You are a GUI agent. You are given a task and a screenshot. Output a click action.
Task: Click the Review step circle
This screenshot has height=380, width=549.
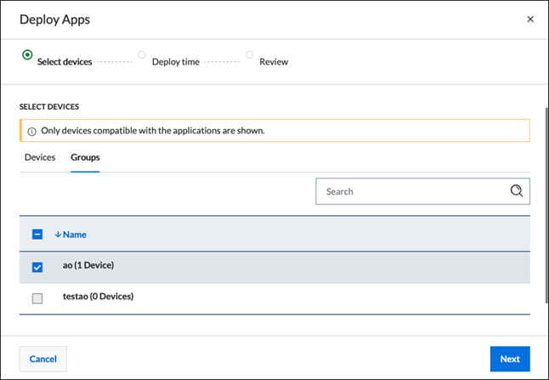click(250, 55)
